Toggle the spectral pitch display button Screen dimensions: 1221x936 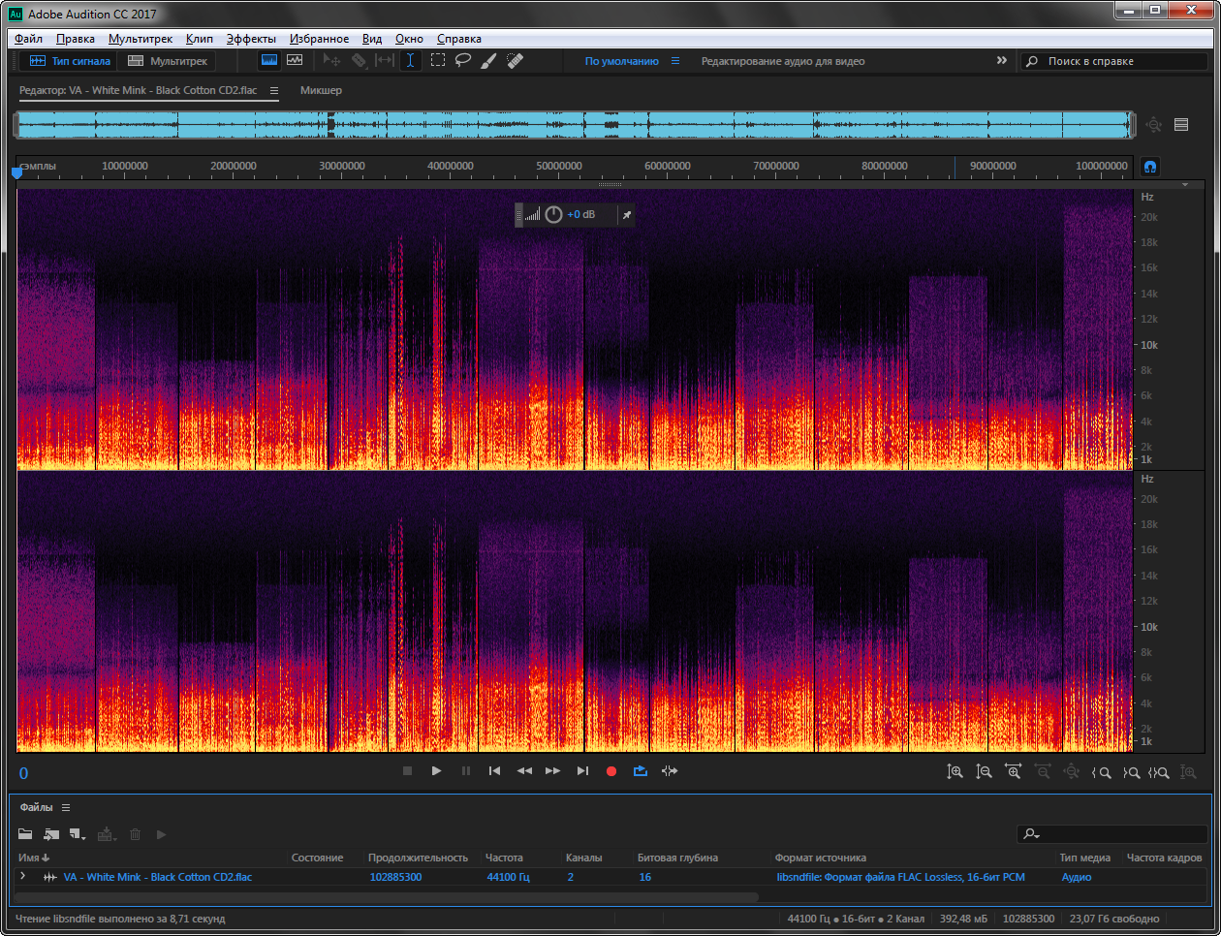(x=295, y=60)
